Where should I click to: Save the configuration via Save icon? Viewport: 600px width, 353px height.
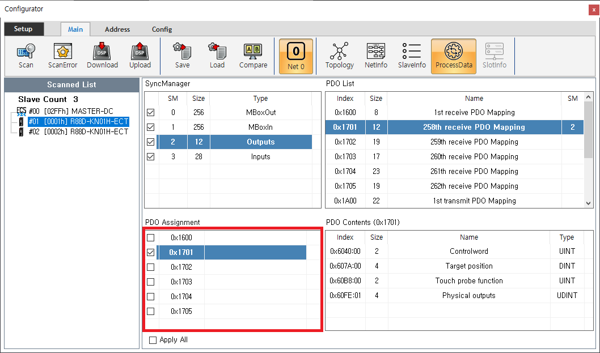[182, 56]
